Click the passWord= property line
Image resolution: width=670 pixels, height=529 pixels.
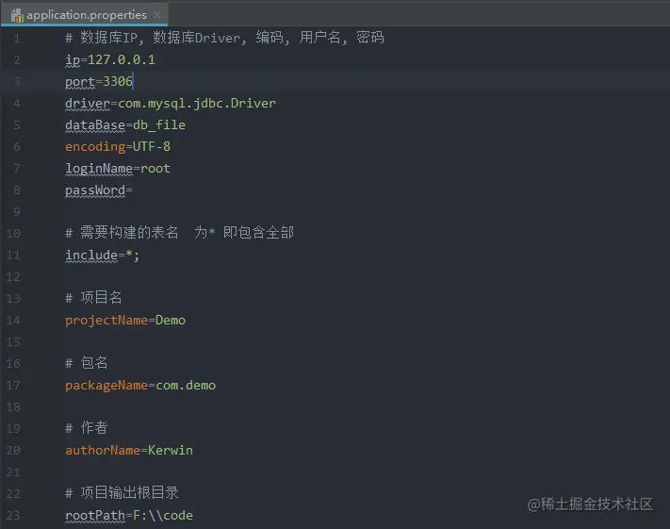[x=99, y=190]
